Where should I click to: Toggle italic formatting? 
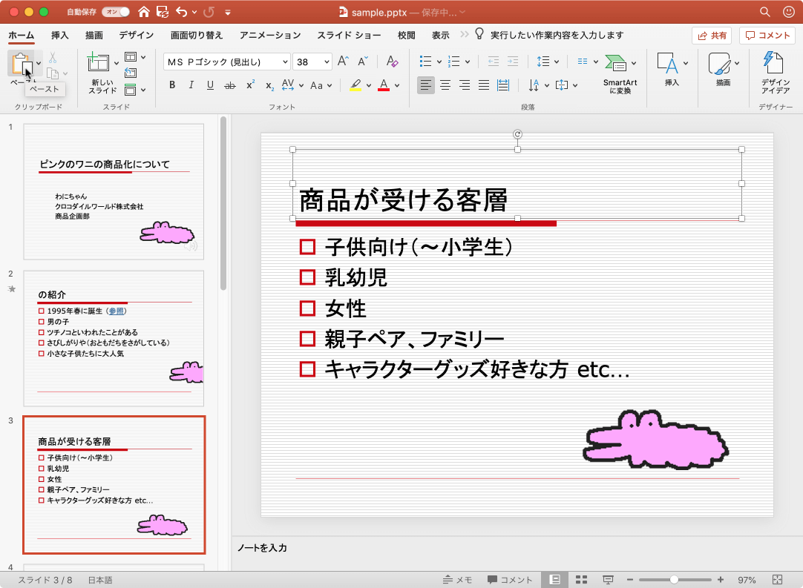191,85
